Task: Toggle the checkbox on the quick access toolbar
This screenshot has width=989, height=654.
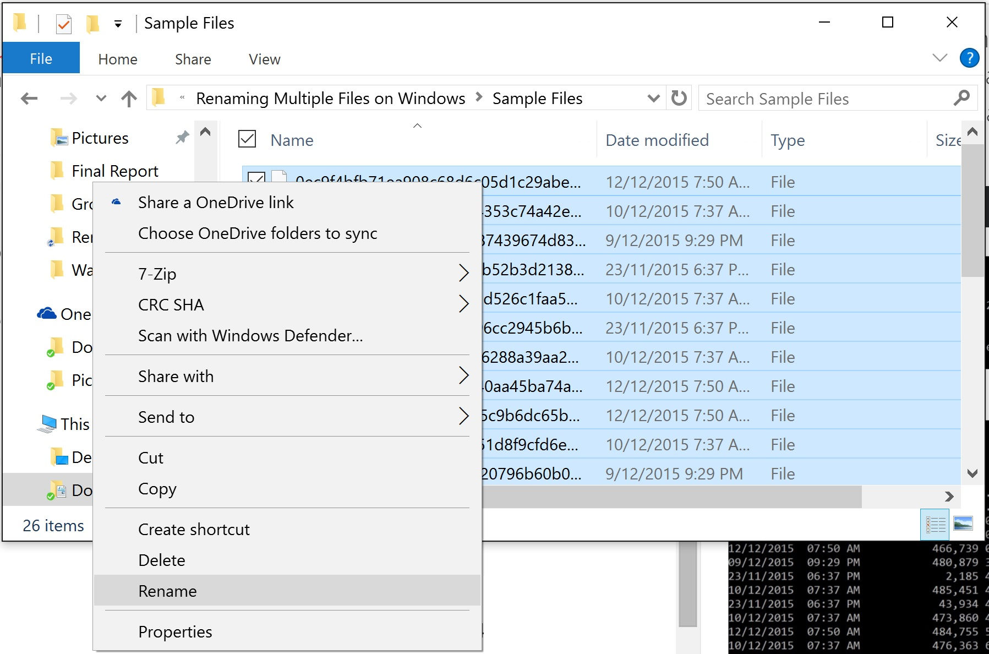Action: pyautogui.click(x=63, y=23)
